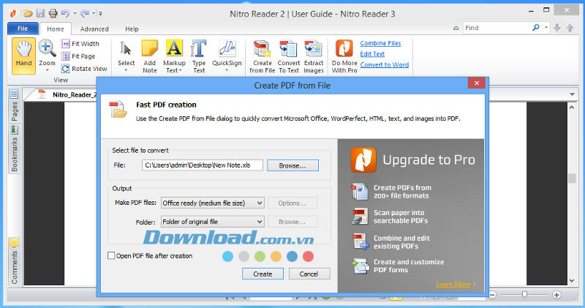Expand the Select tool dropdown arrow
The width and height of the screenshot is (585, 308).
point(126,70)
